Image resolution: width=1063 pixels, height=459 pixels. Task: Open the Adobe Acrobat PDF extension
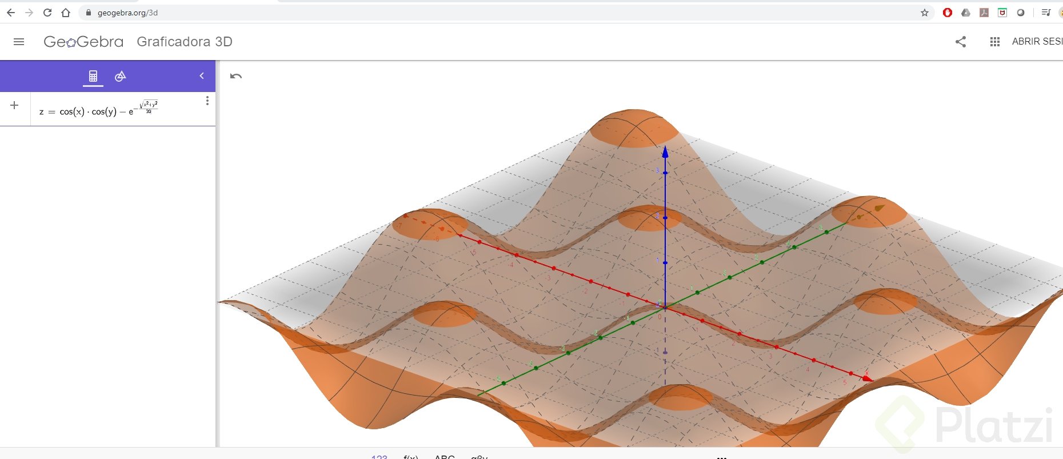click(x=984, y=13)
